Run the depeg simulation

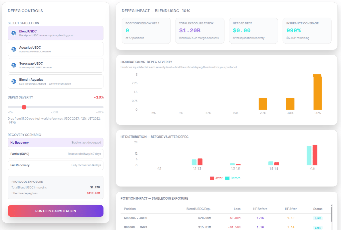pos(55,211)
